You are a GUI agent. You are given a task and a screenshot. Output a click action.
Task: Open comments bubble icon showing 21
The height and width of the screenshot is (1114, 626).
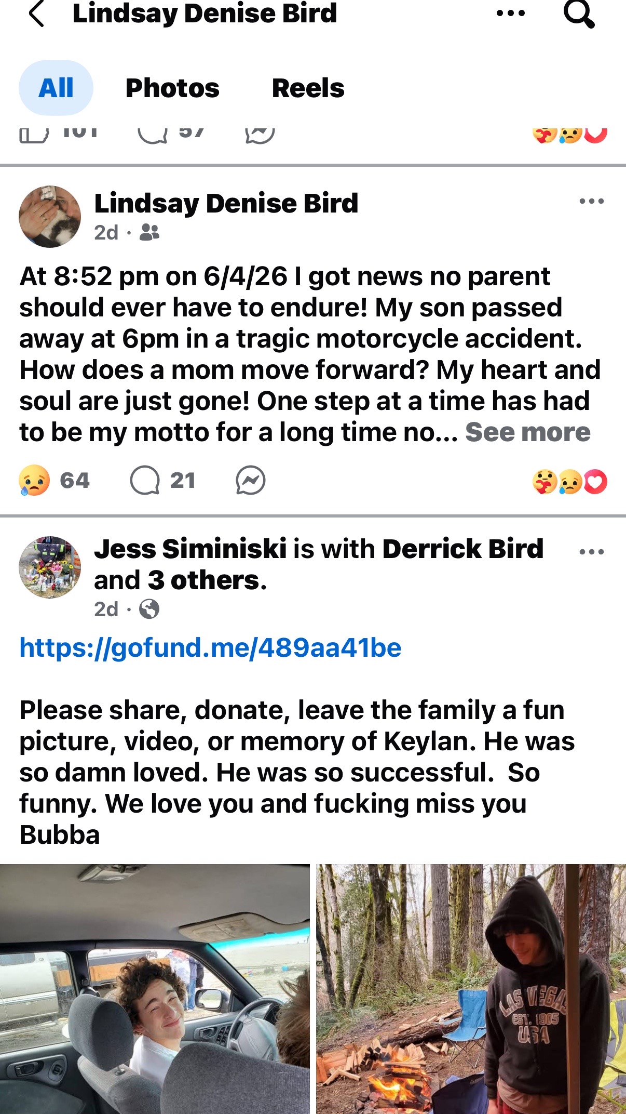pos(145,480)
